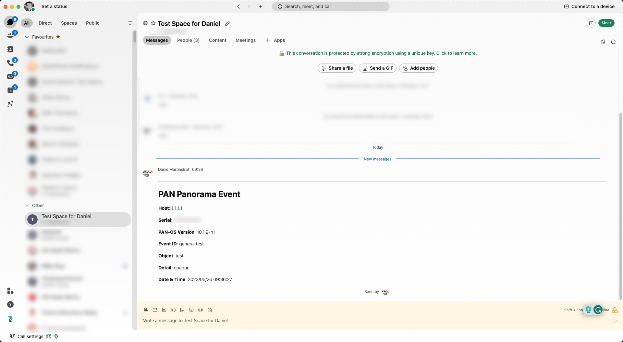Image resolution: width=623 pixels, height=342 pixels.
Task: Open the emoji picker in composer
Action: (173, 310)
